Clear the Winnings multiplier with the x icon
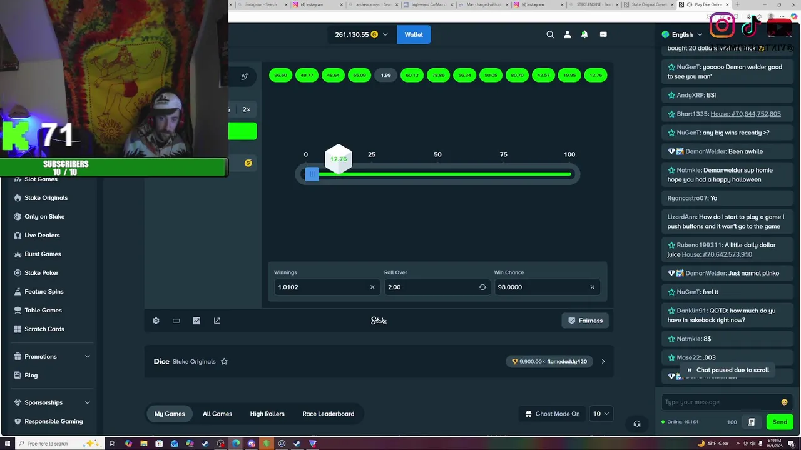Screen dimensions: 801x450 pyautogui.click(x=372, y=287)
